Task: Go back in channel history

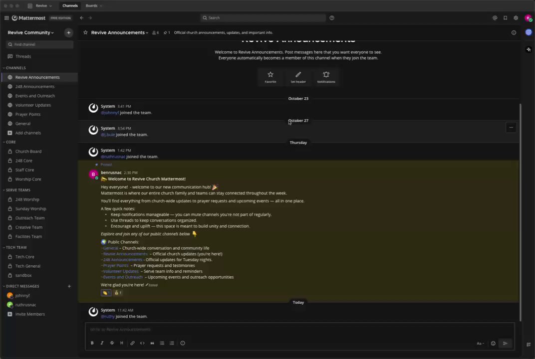Action: tap(81, 18)
